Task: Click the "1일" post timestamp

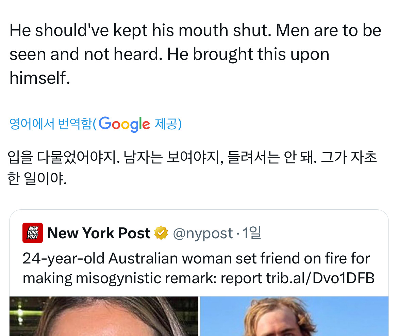Action: (251, 233)
